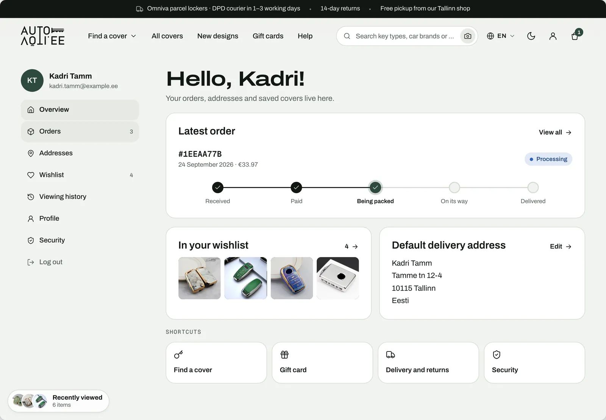Screen dimensions: 606x420
Task: Open the EN language selector
Action: pyautogui.click(x=500, y=36)
